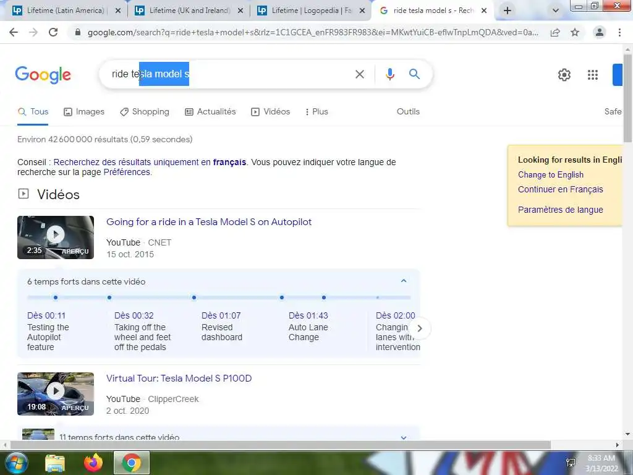
Task: Click the Vidéos section icon
Action: (x=23, y=194)
